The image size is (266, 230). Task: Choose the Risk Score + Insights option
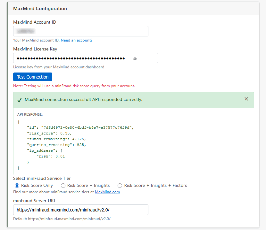click(x=63, y=186)
